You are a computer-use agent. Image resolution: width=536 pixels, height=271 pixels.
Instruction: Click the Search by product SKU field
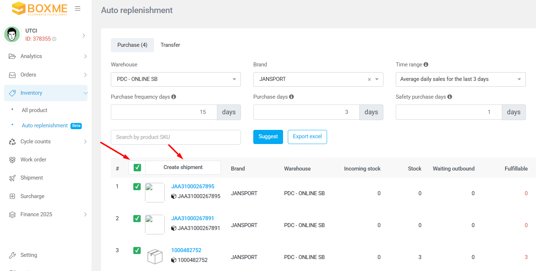click(x=176, y=137)
